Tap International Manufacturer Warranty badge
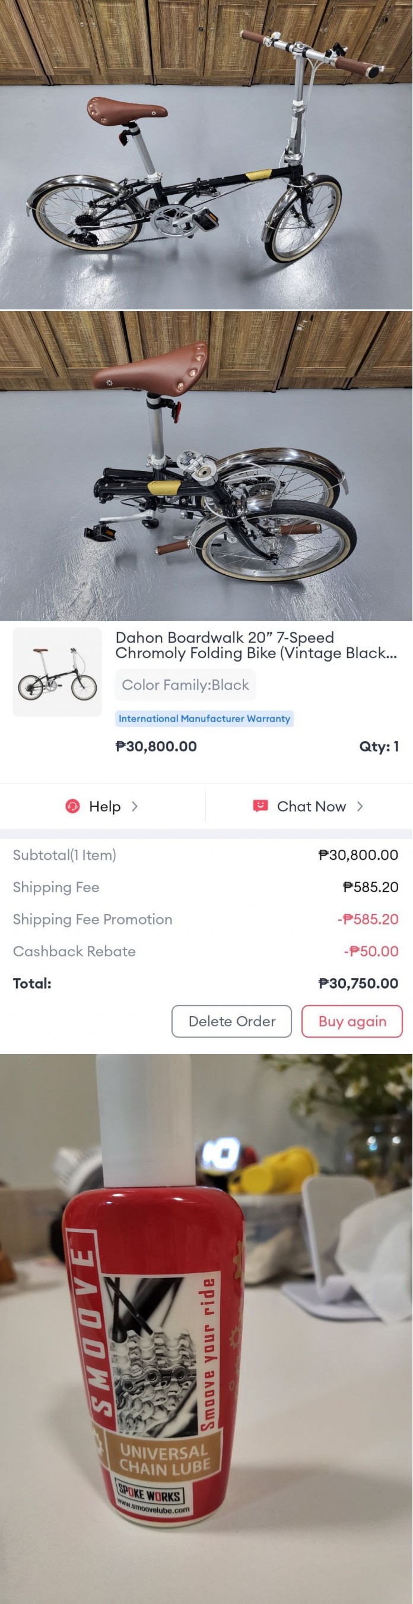This screenshot has width=413, height=1604. pos(205,719)
